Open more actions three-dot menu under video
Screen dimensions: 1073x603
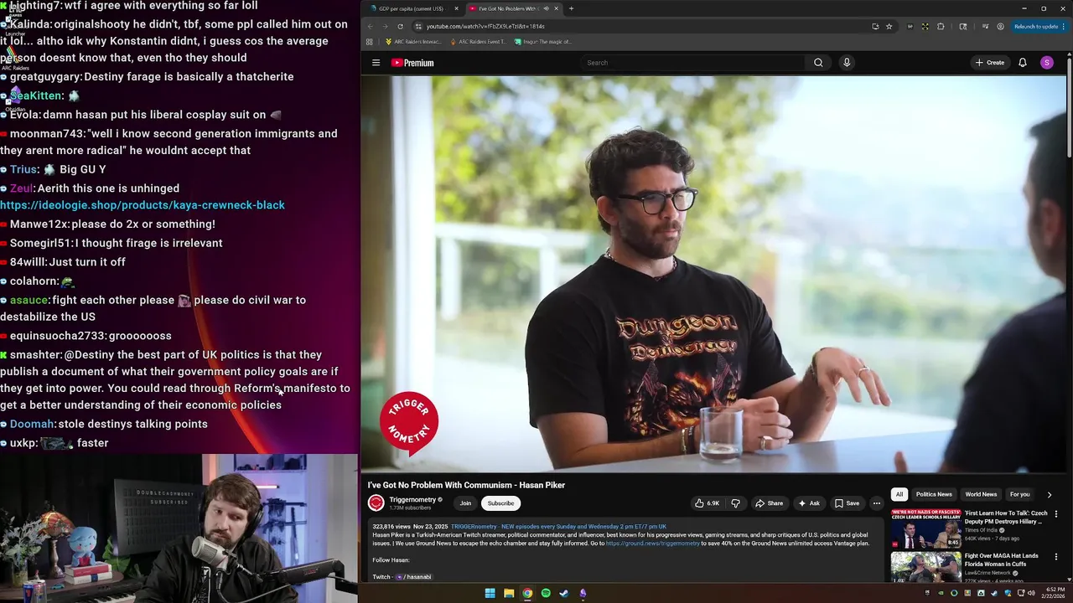point(876,503)
